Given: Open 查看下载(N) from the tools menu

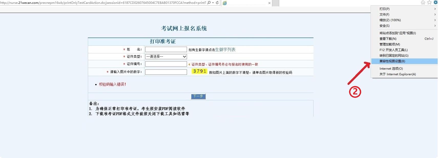Looking at the screenshot, I should point(388,39).
